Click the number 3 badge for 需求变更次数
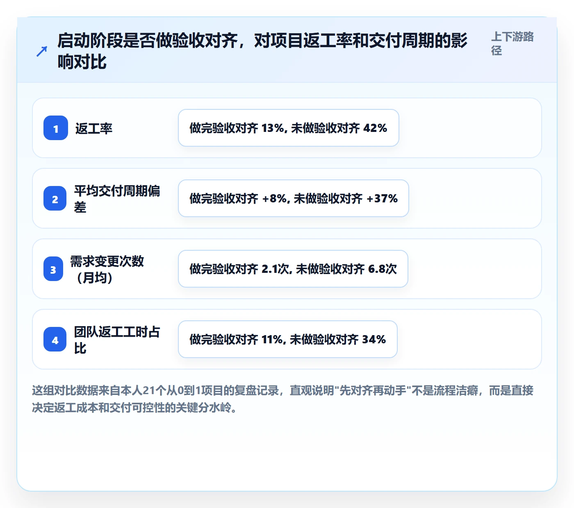This screenshot has width=574, height=508. (53, 269)
